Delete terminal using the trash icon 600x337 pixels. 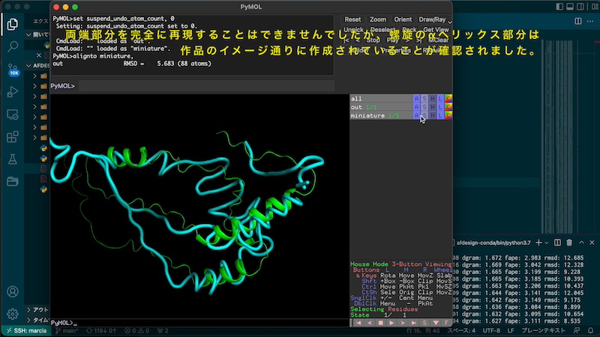point(569,243)
